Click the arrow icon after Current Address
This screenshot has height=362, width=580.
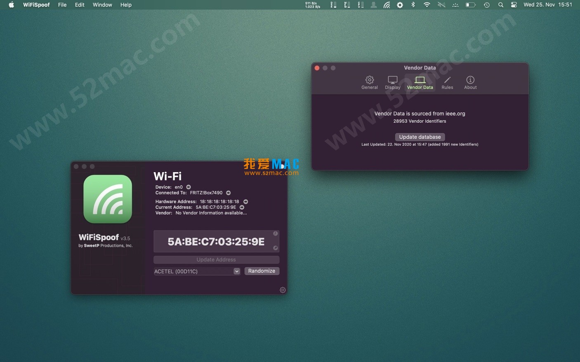[x=242, y=208]
